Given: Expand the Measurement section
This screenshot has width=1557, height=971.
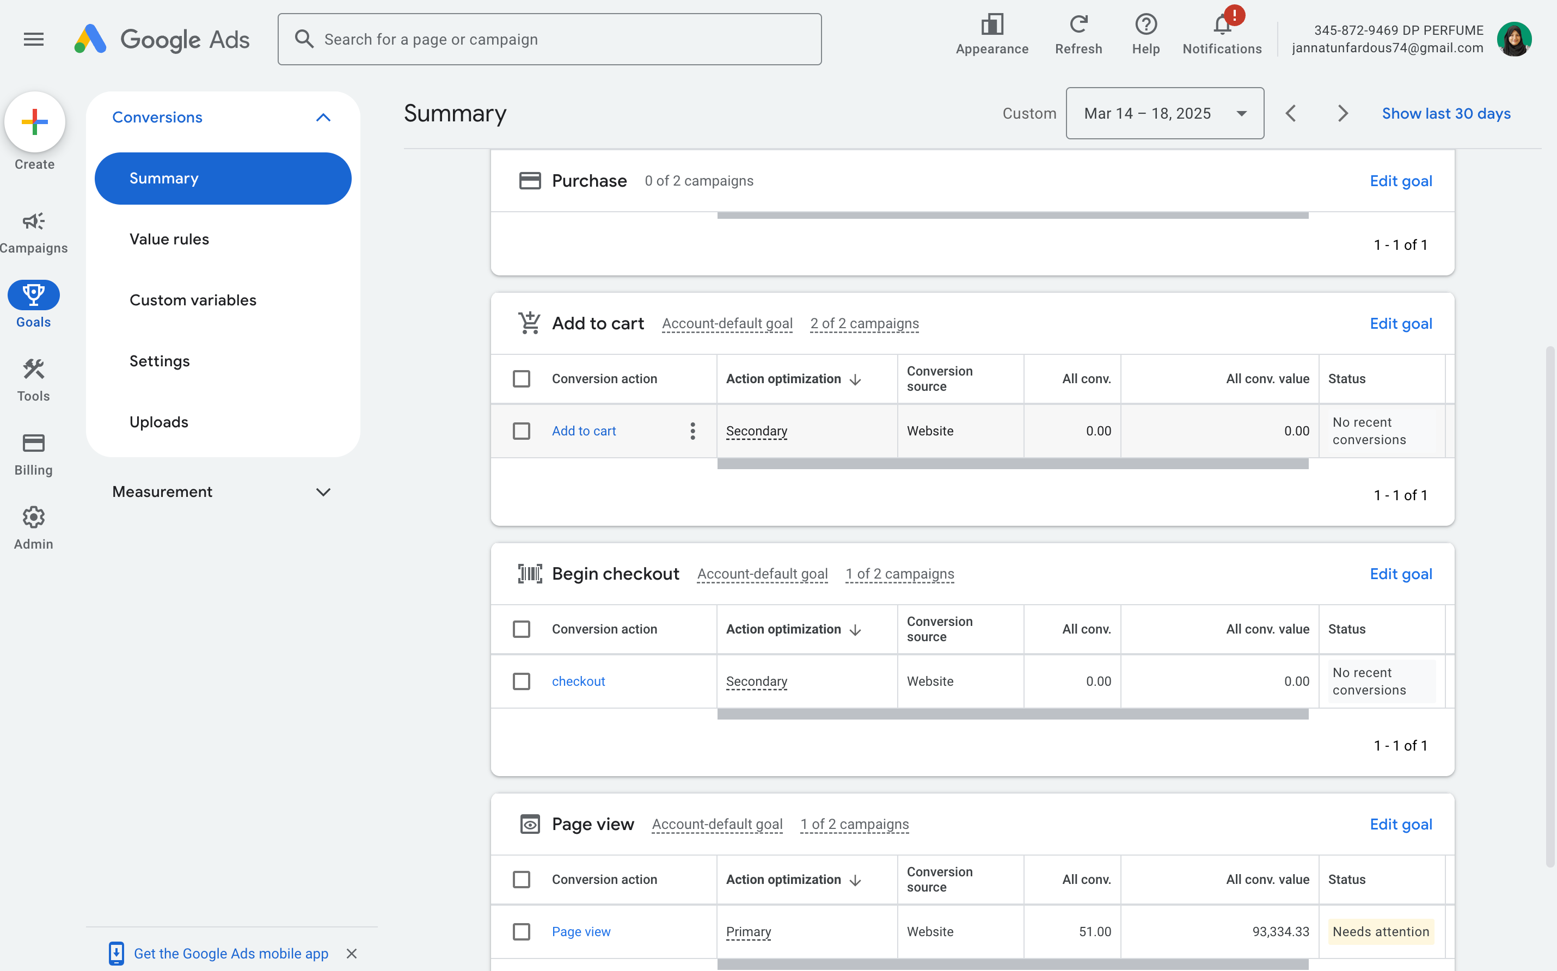Looking at the screenshot, I should click(x=323, y=492).
